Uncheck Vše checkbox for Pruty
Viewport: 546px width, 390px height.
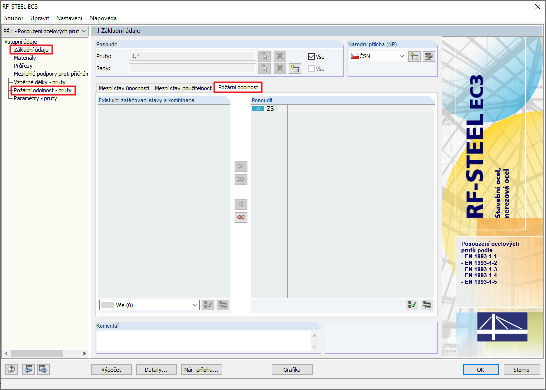coord(311,56)
